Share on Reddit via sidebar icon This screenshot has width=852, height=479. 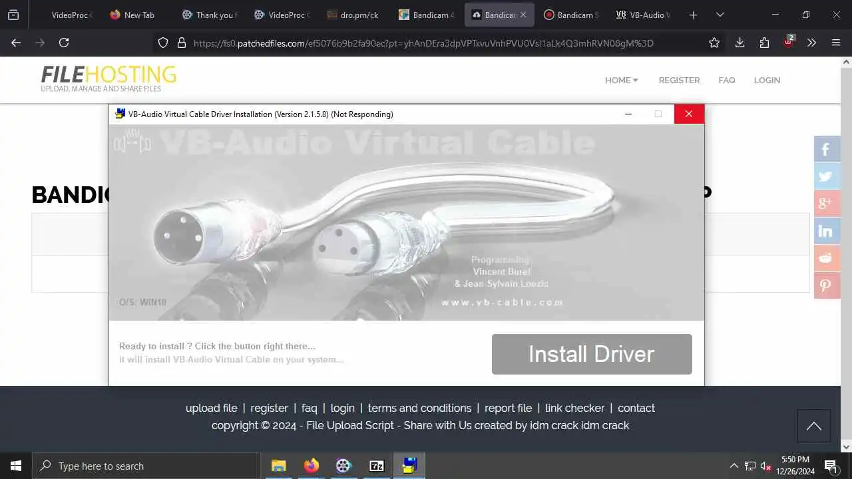point(827,258)
